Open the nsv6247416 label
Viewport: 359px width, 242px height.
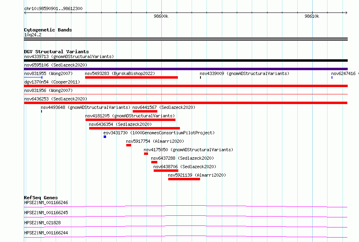click(x=343, y=73)
